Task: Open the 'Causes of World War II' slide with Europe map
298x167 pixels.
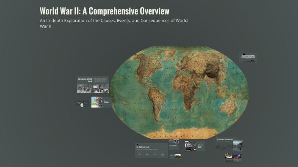Action: tap(101, 102)
